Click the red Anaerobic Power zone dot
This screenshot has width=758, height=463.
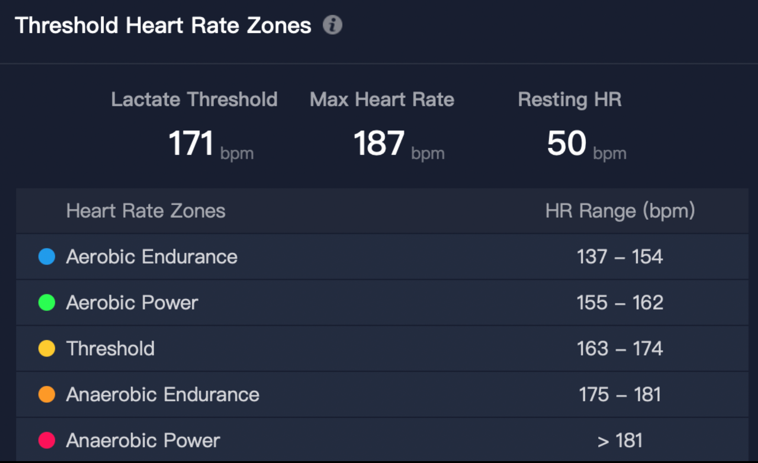click(47, 440)
